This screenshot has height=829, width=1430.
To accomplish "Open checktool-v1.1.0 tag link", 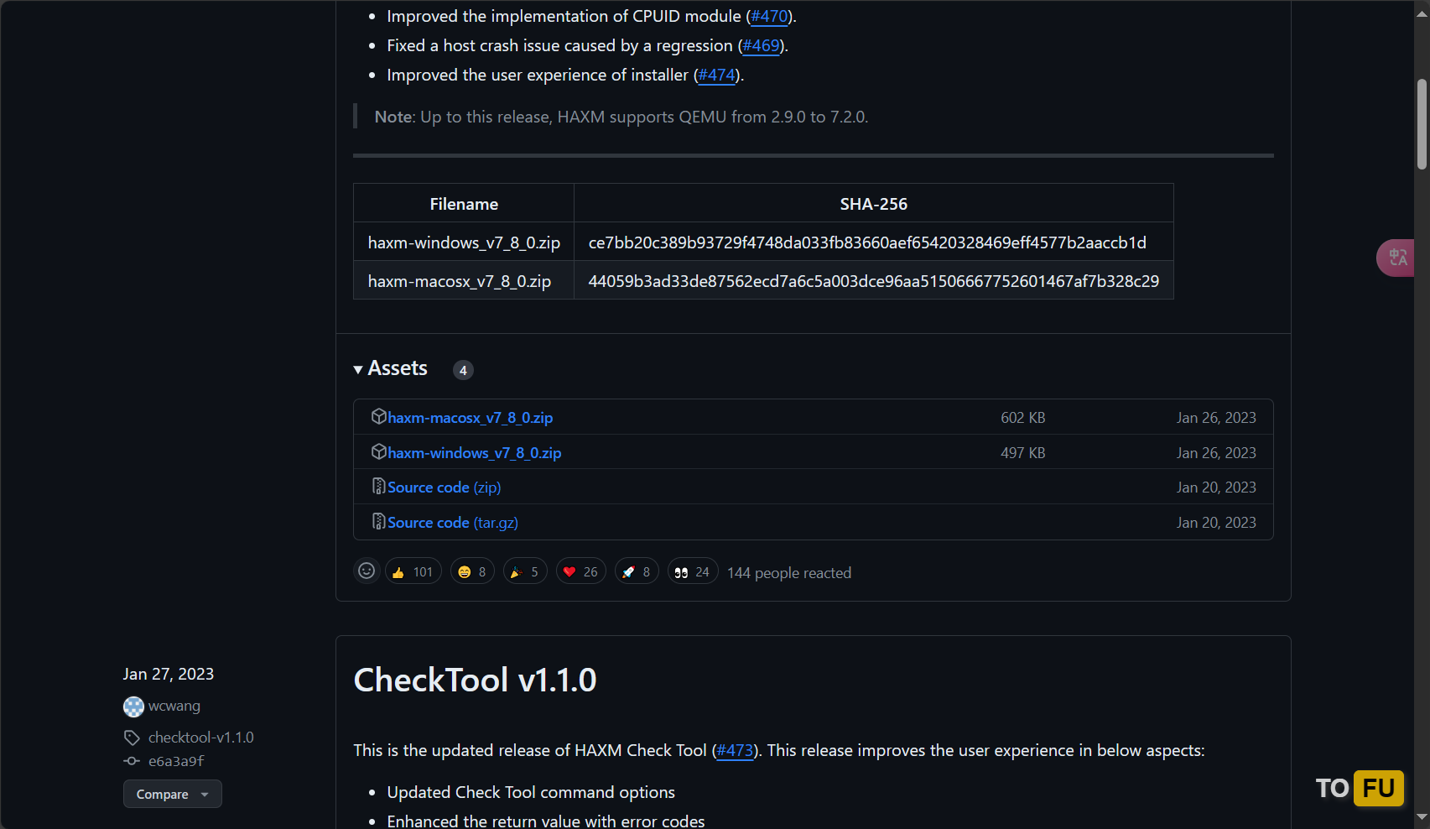I will (200, 738).
